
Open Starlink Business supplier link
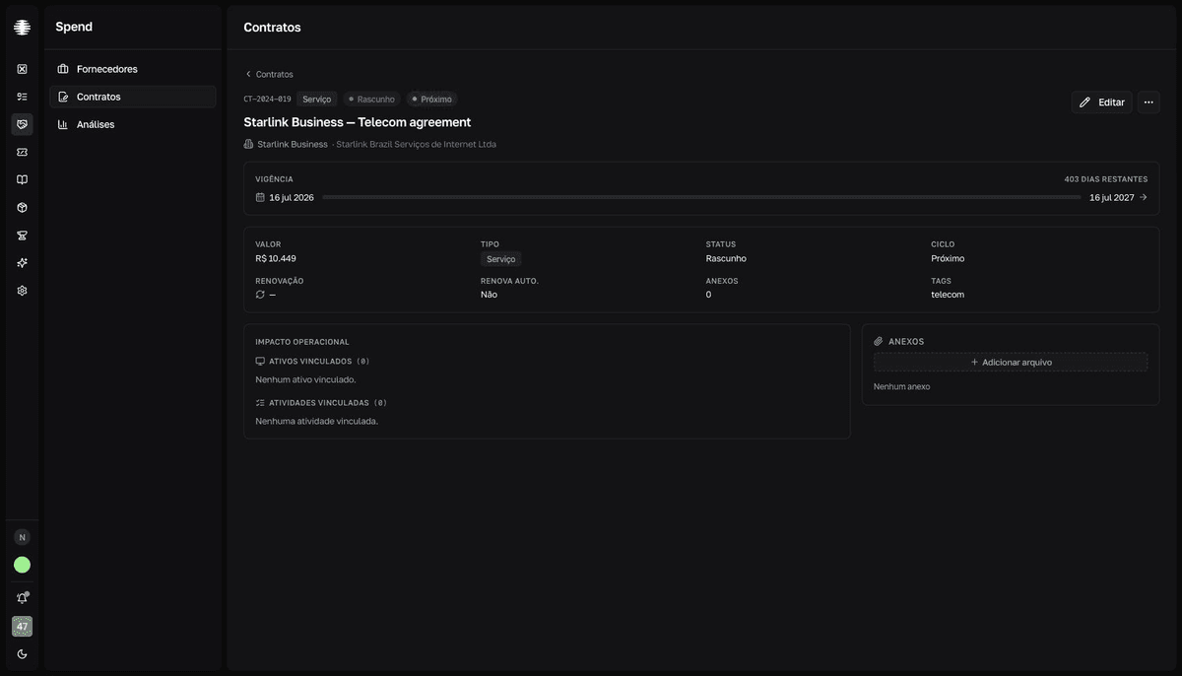click(x=293, y=144)
